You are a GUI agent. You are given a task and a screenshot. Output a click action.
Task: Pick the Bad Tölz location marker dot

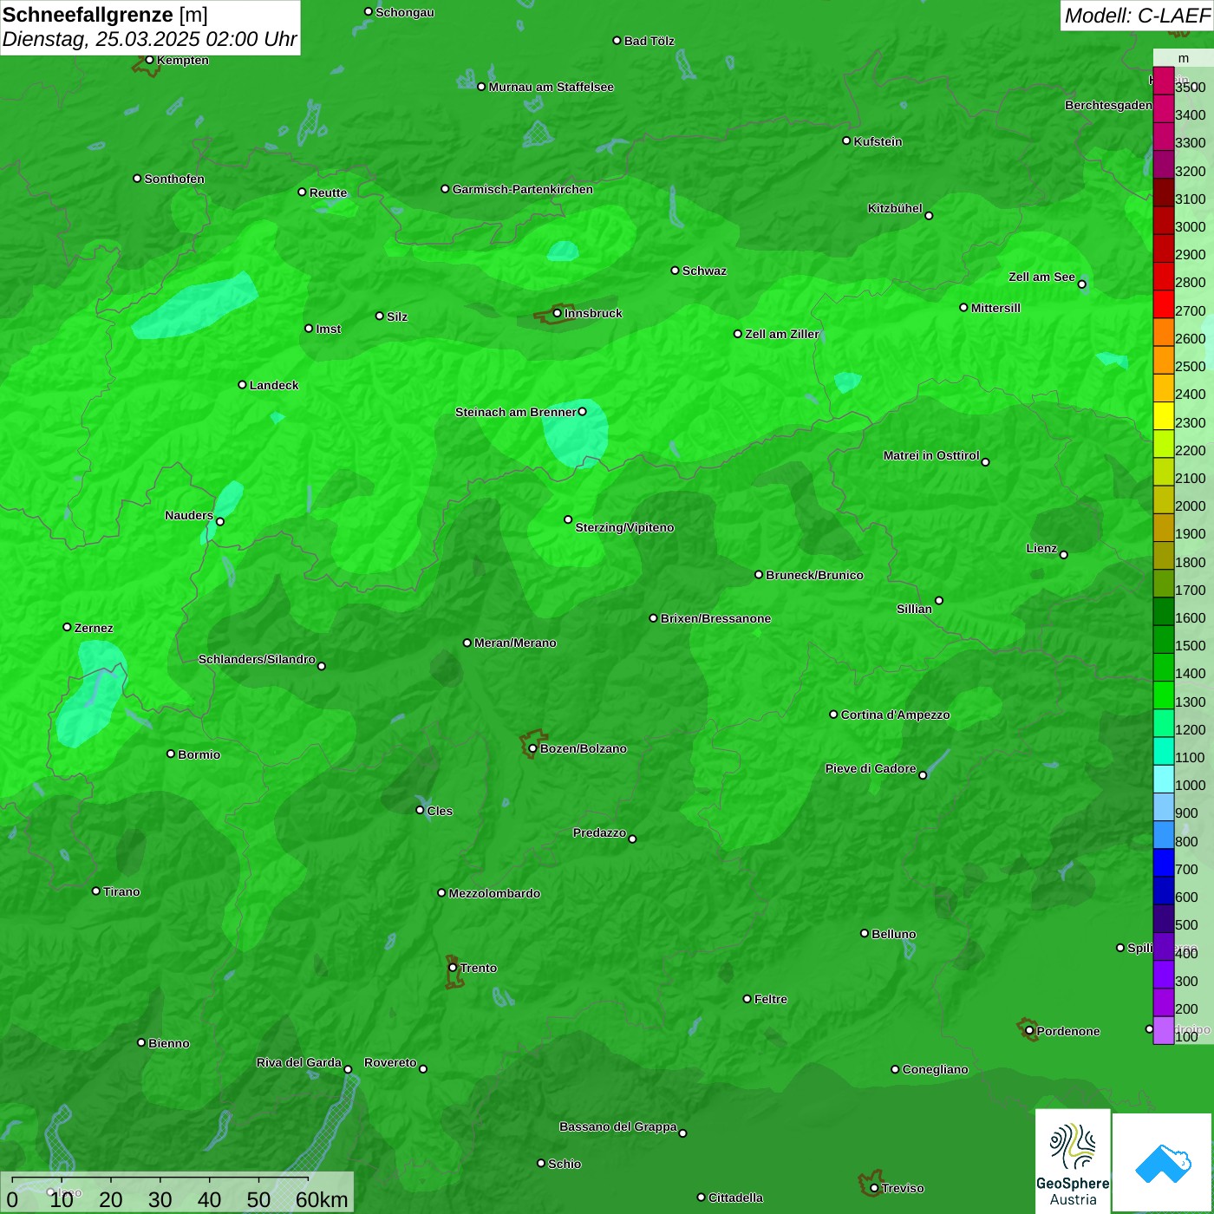click(617, 41)
